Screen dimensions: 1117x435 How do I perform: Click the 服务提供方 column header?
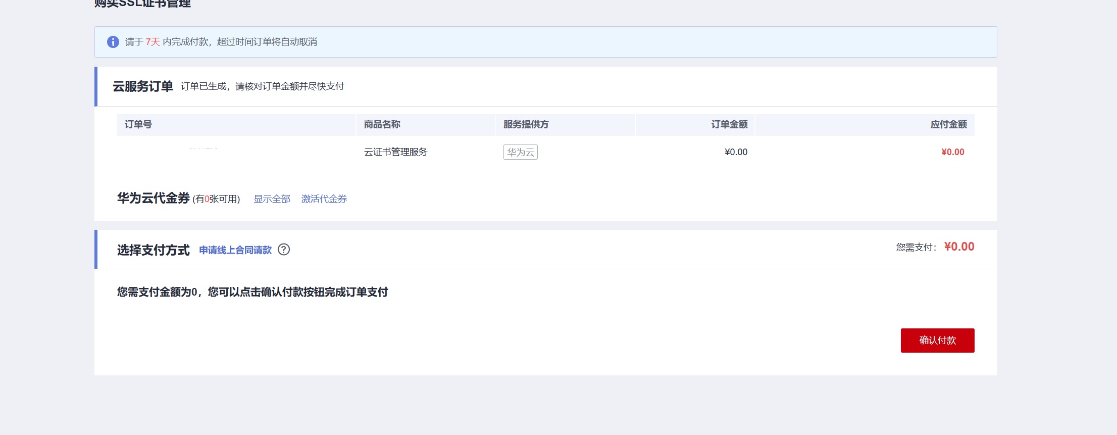pos(526,124)
